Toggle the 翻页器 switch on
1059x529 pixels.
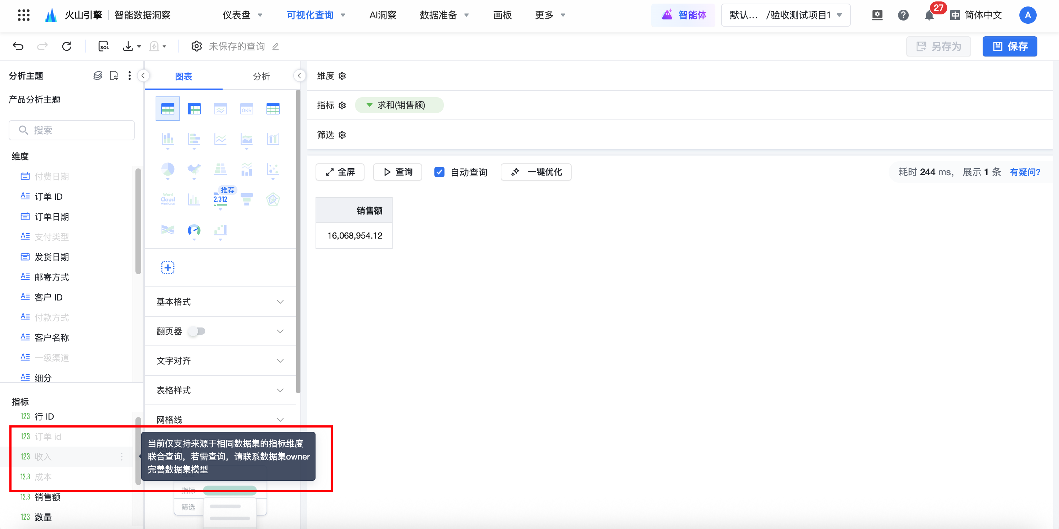[197, 331]
